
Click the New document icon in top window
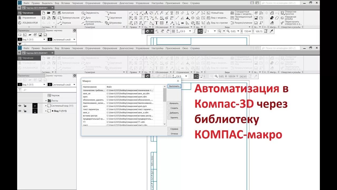pyautogui.click(x=43, y=13)
